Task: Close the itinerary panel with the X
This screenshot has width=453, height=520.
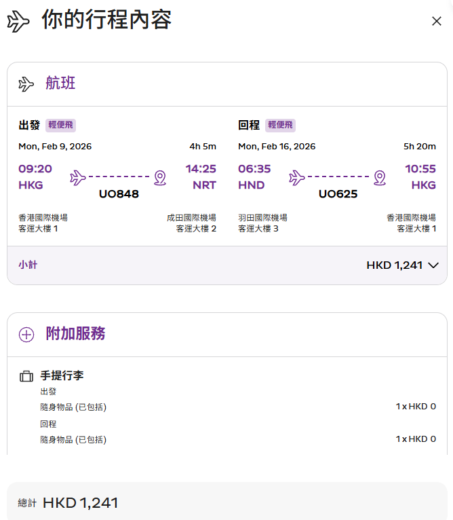Action: point(437,21)
